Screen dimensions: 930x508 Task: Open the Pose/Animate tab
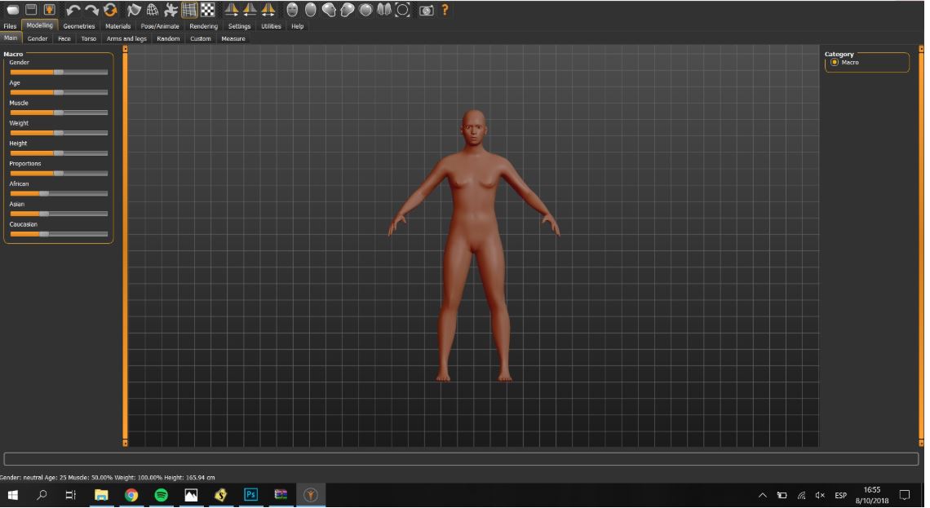(x=160, y=26)
